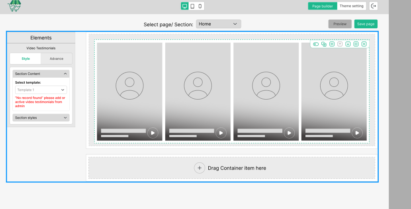Click the drag/move handle icon
The width and height of the screenshot is (411, 209).
coord(356,44)
